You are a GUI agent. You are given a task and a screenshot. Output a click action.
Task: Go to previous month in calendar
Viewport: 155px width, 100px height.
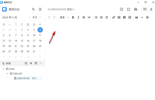29,17
